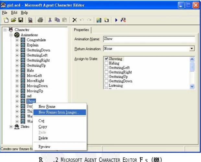The width and height of the screenshot is (201, 162).
Task: Uncheck the Showing state checkbox
Action: tap(106, 59)
